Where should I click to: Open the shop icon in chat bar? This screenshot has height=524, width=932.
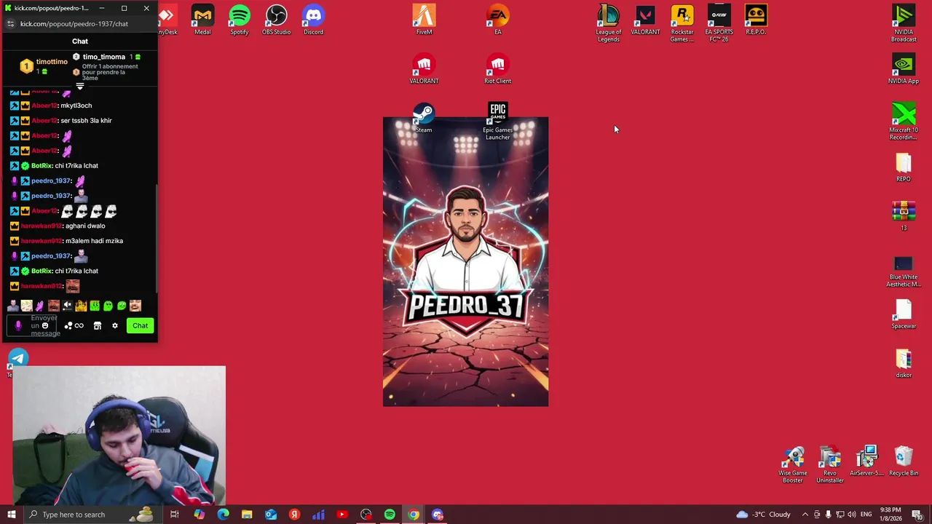(x=98, y=325)
